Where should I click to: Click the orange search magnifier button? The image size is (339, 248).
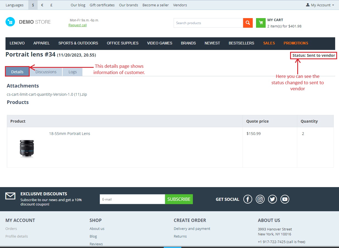[248, 23]
